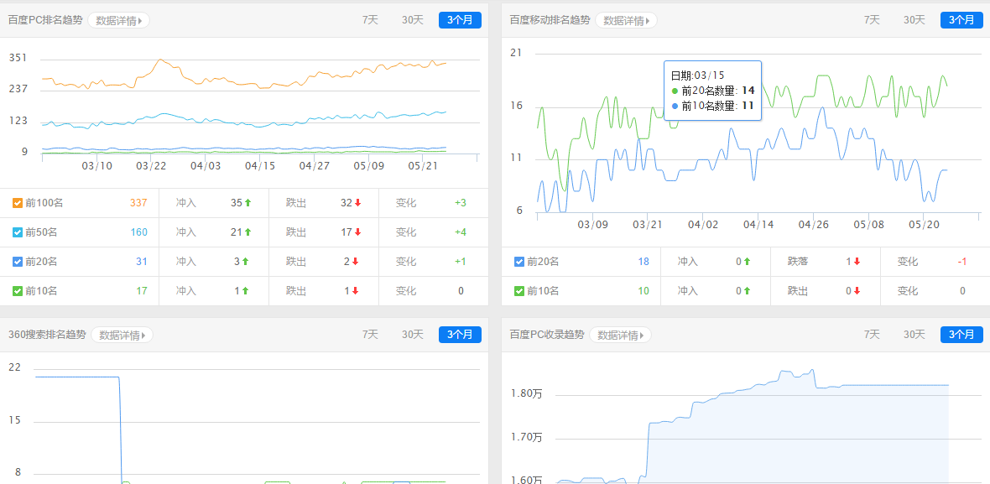This screenshot has width=990, height=484.
Task: Click the green up arrow beside 冲入 35
Action: (247, 203)
